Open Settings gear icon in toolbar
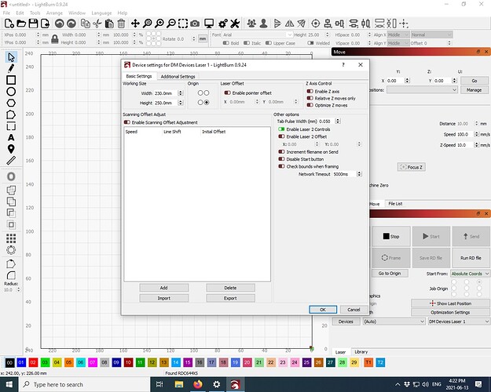491x392 pixels. 223,24
